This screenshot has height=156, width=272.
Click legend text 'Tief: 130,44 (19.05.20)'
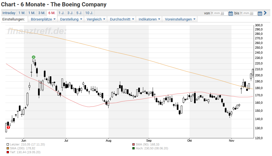coord(25,152)
